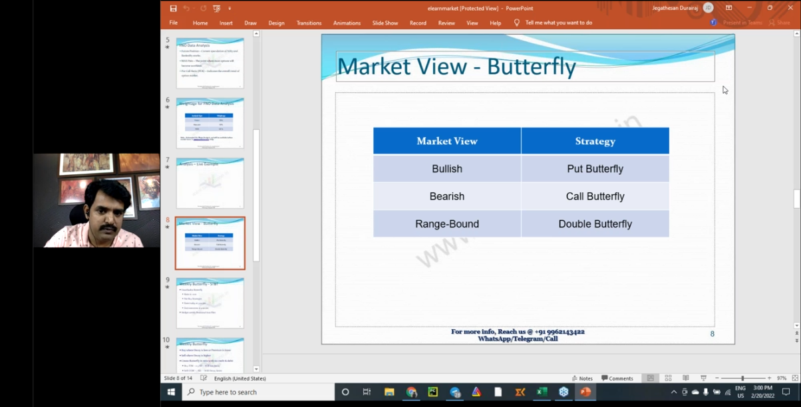801x407 pixels.
Task: Undo the last action
Action: 186,8
